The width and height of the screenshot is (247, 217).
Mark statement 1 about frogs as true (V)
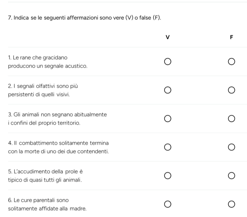point(167,62)
